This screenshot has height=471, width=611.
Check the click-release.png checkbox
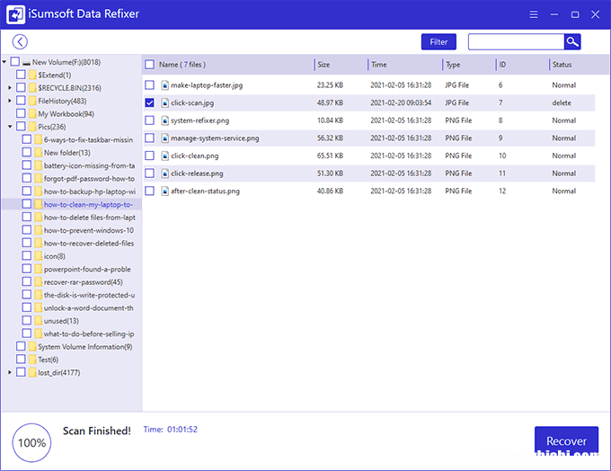(x=150, y=173)
